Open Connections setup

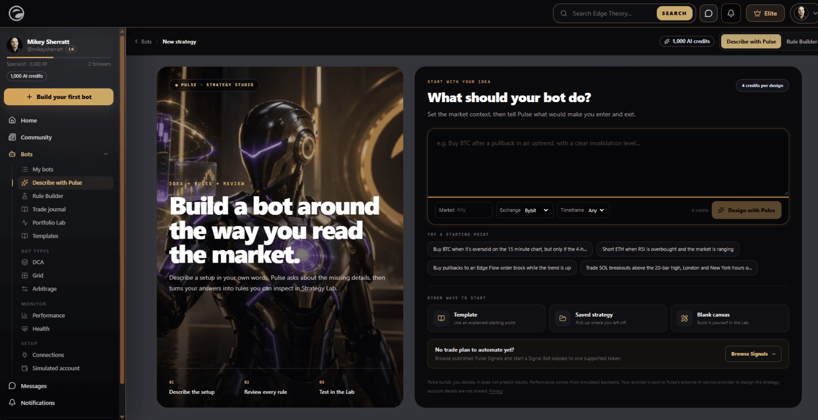(48, 355)
